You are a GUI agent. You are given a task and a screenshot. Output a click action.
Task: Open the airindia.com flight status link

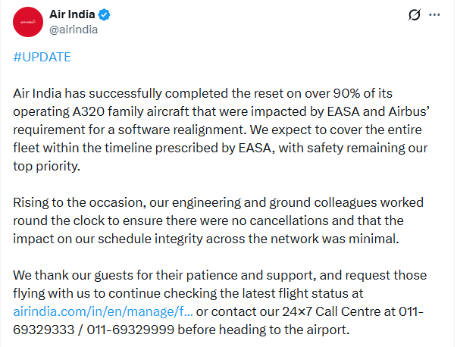click(103, 311)
